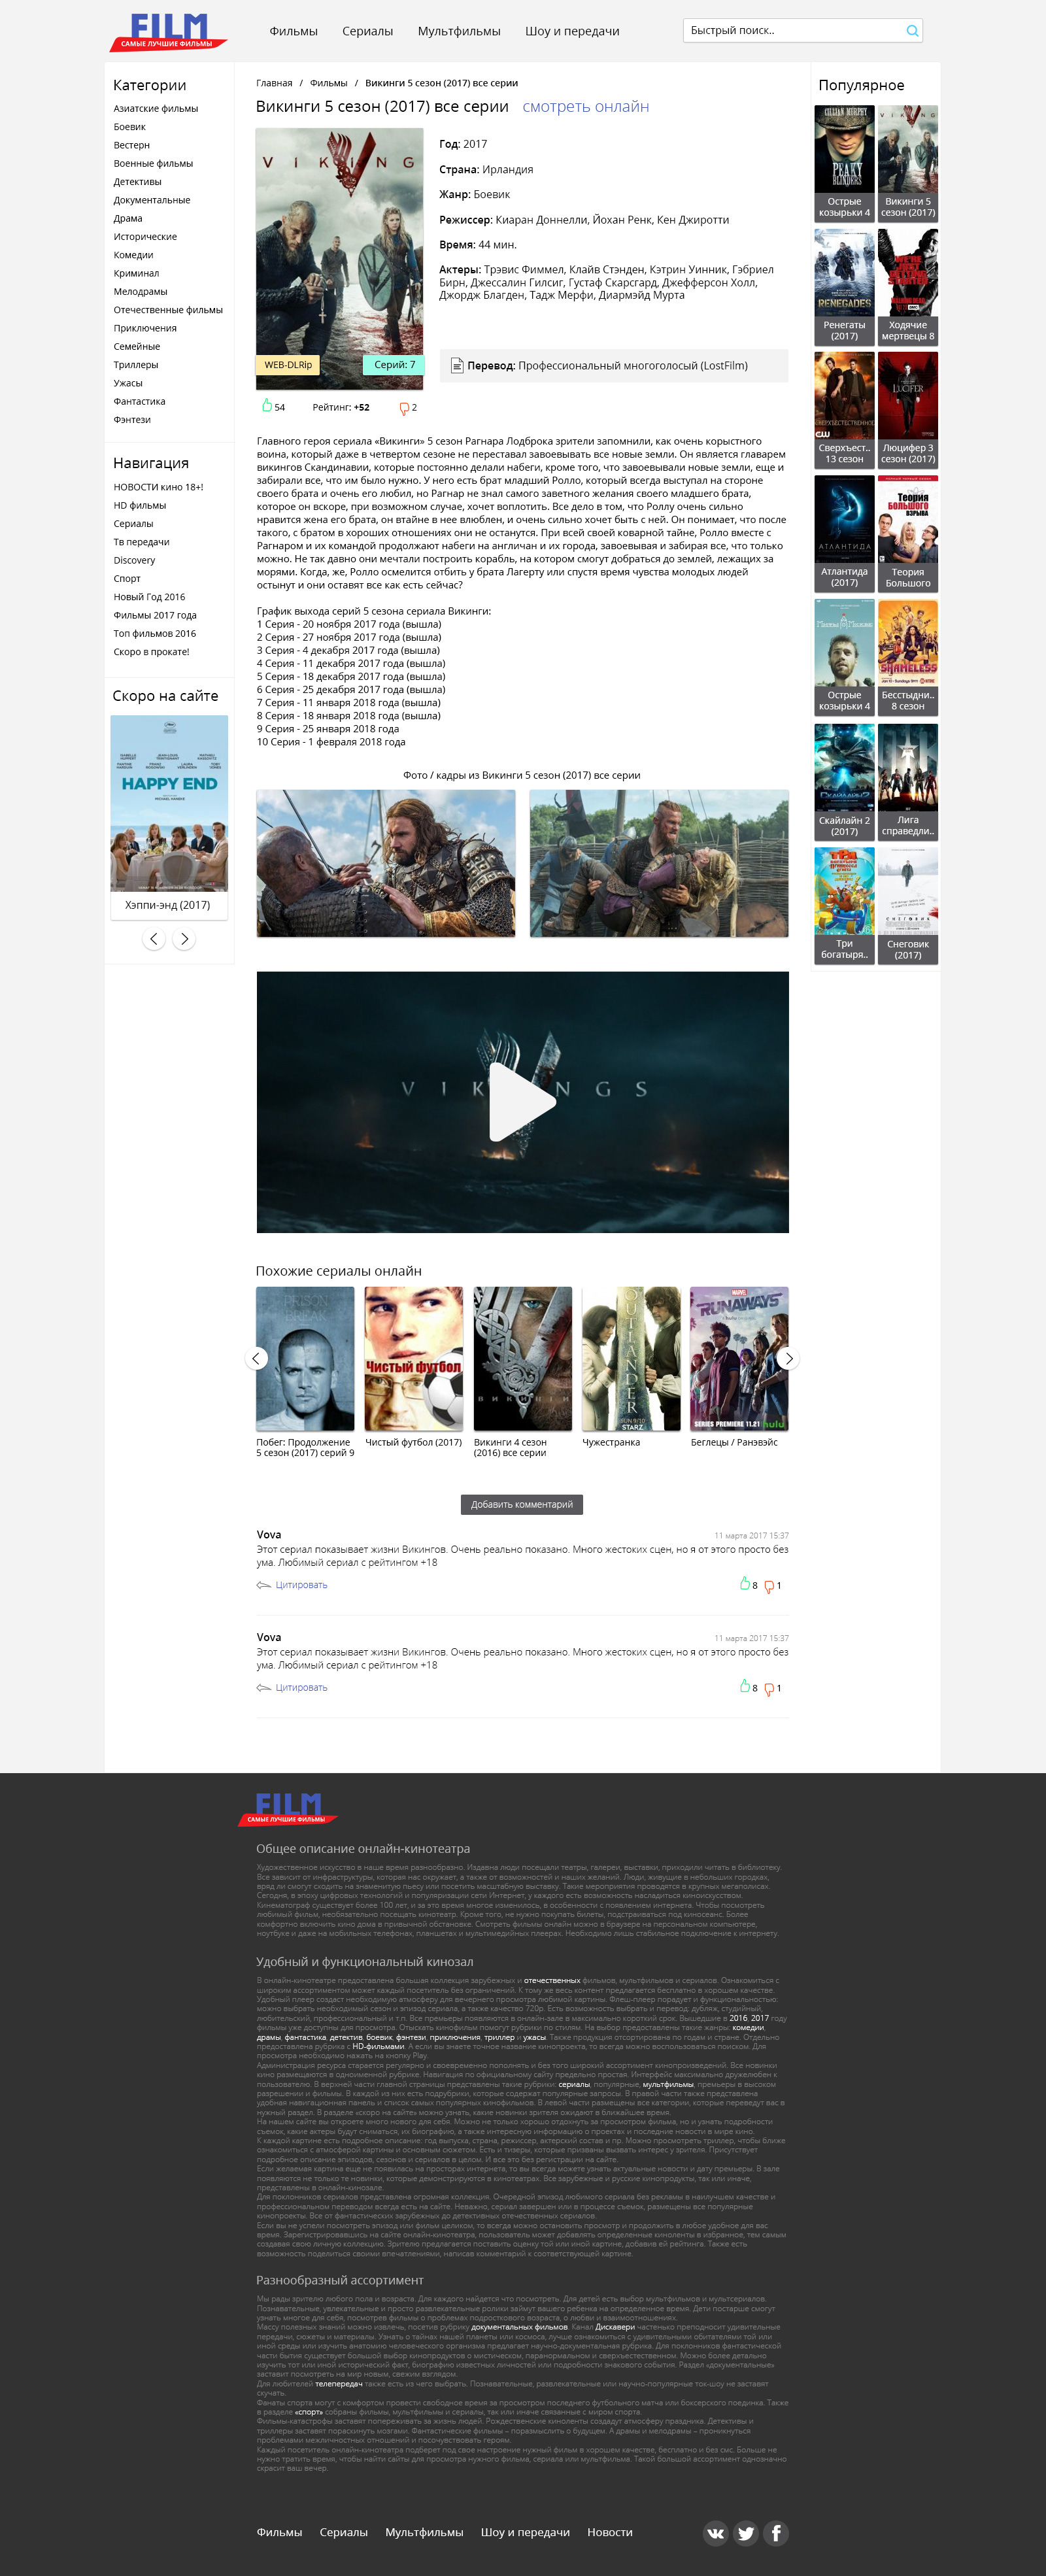Open 'Мультфильмы' in top menu

(x=459, y=31)
